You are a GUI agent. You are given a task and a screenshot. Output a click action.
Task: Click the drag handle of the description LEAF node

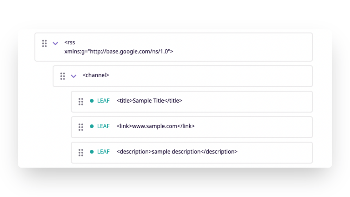click(81, 152)
